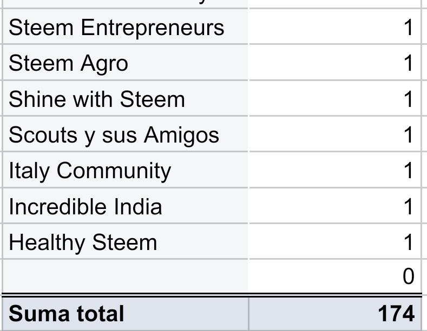Click the value for Scouts y sus Amigos

point(334,135)
